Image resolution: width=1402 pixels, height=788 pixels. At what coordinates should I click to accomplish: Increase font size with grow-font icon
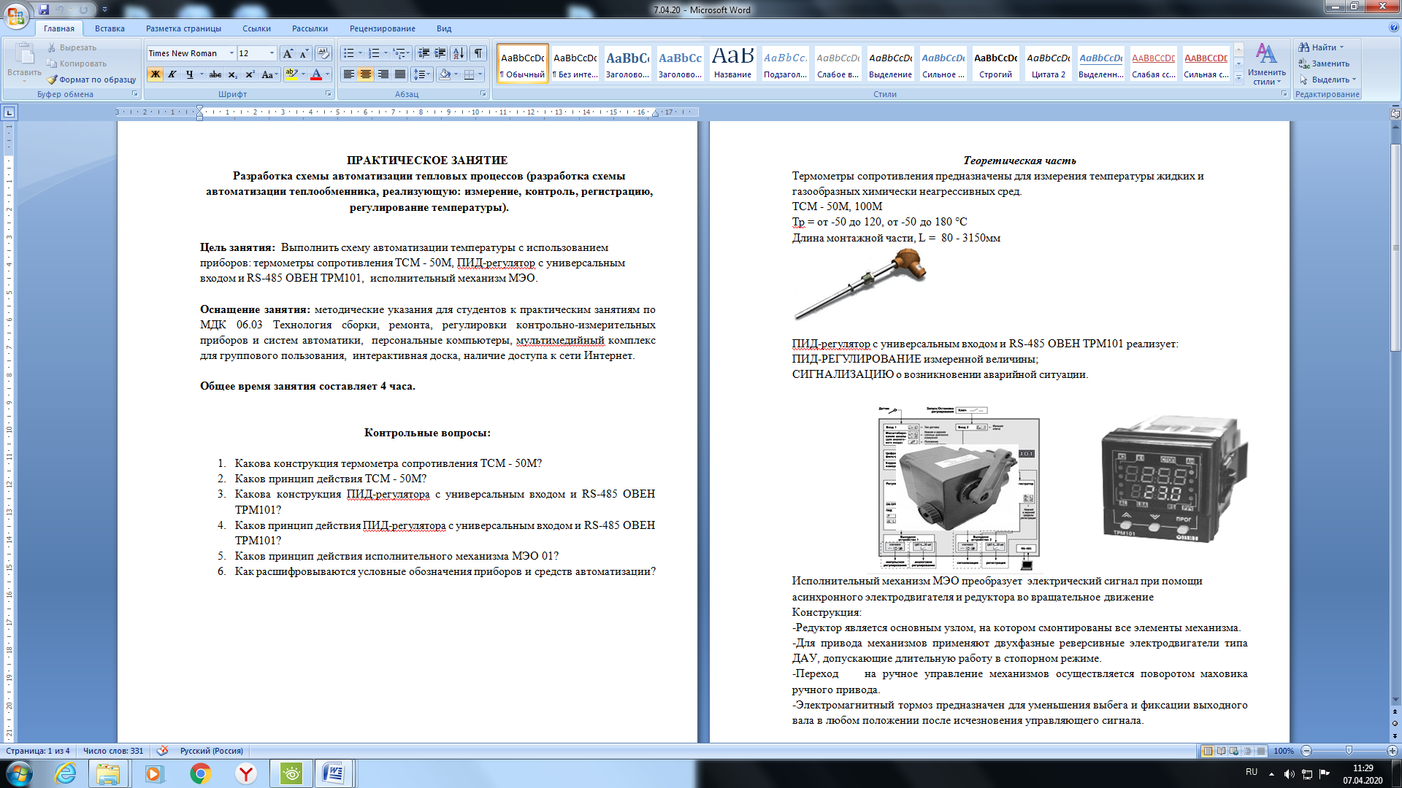(288, 53)
